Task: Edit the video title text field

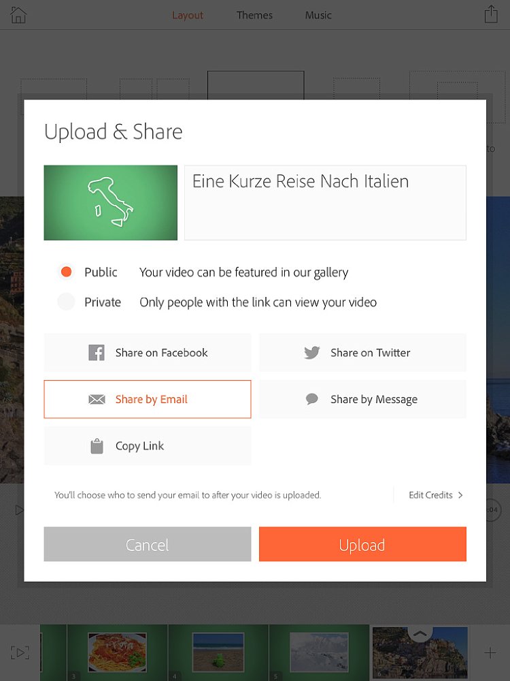Action: click(x=325, y=202)
